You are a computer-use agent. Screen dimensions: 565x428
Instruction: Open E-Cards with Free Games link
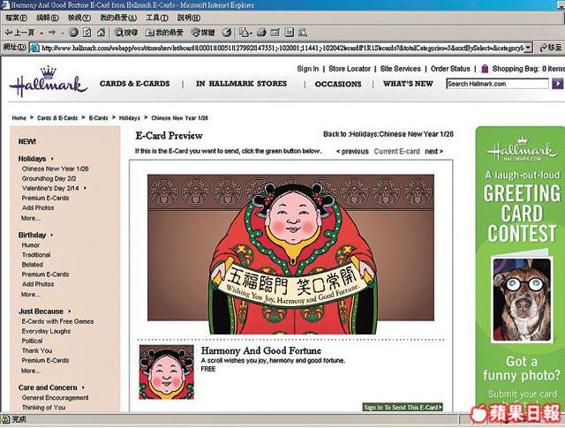(57, 321)
